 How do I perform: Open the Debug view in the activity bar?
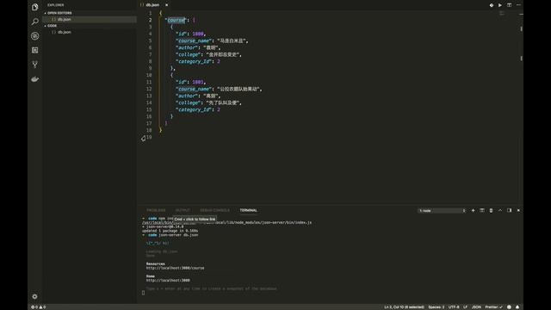click(34, 36)
